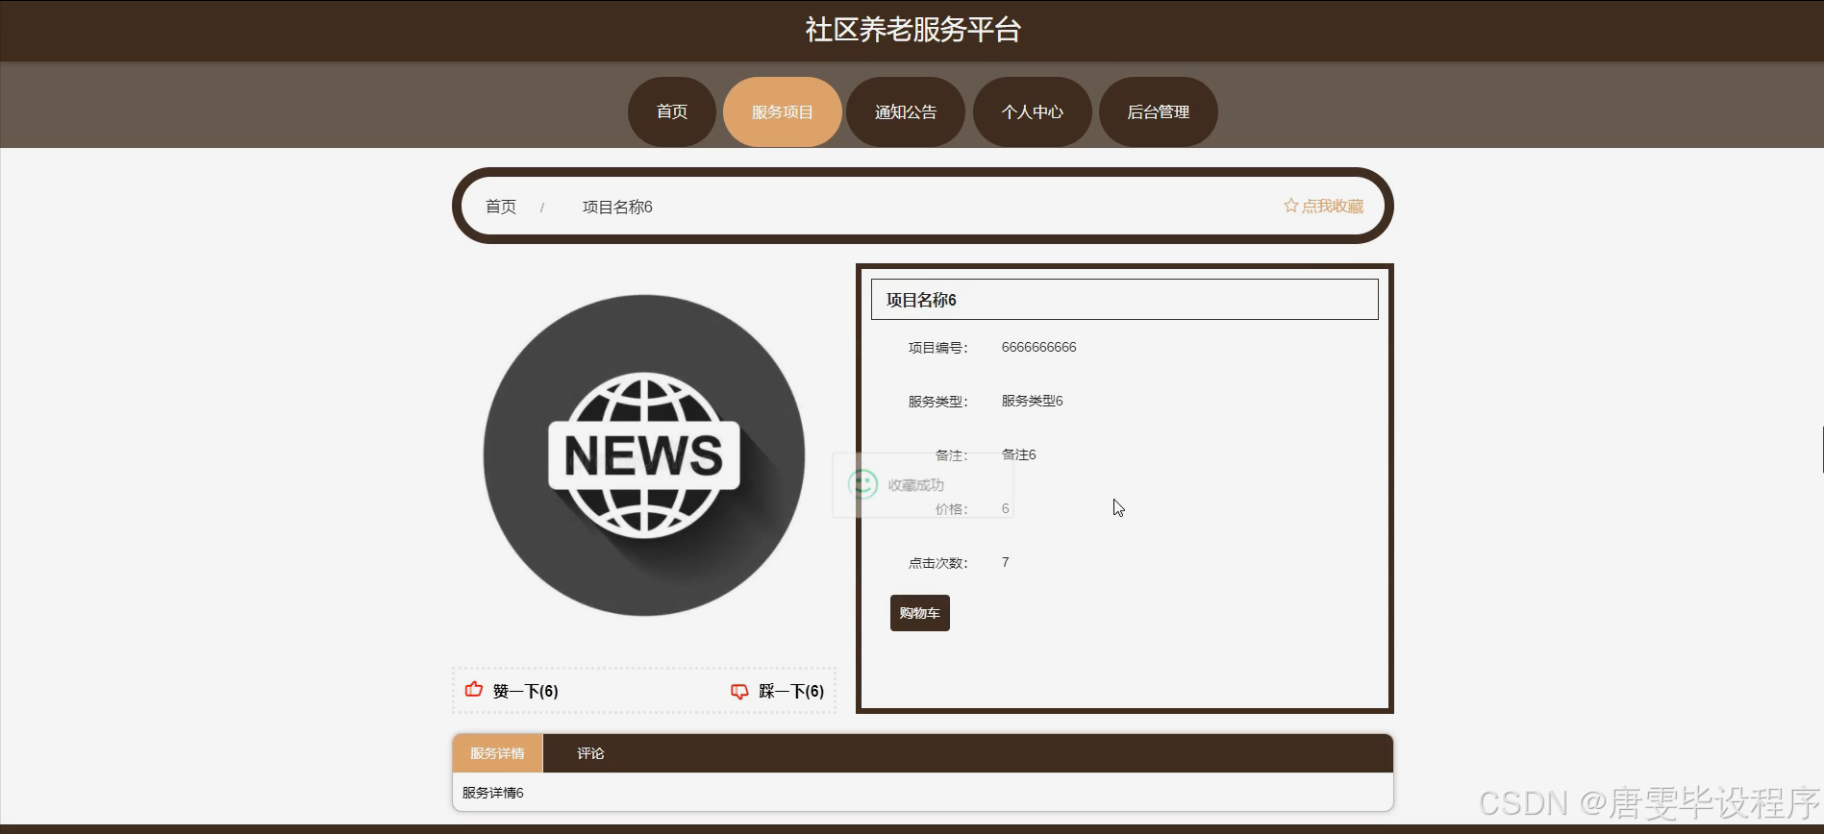Click the star icon next to 点我收藏

coord(1290,206)
